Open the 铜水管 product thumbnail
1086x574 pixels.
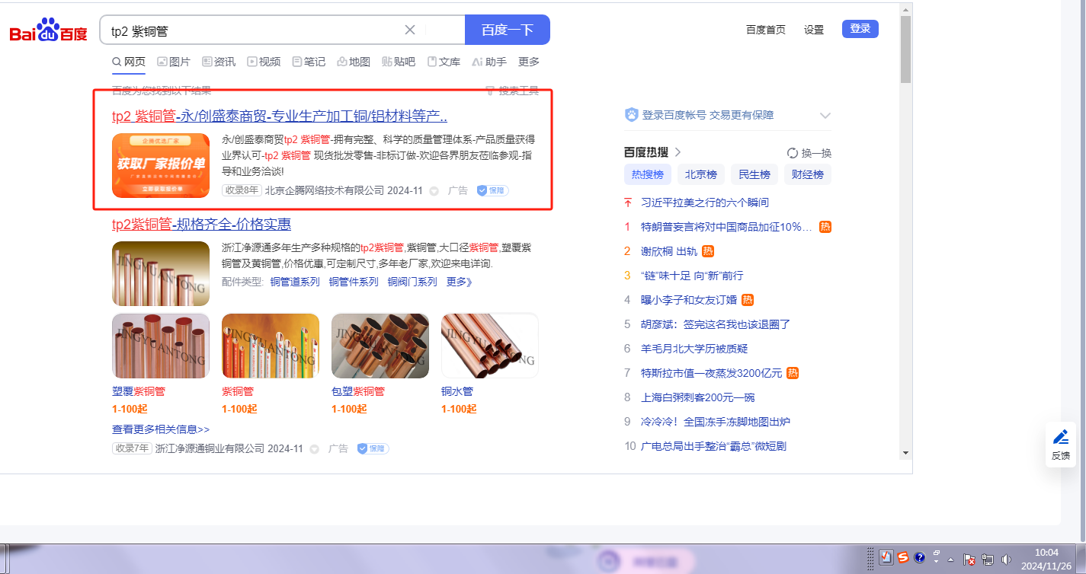coord(490,346)
